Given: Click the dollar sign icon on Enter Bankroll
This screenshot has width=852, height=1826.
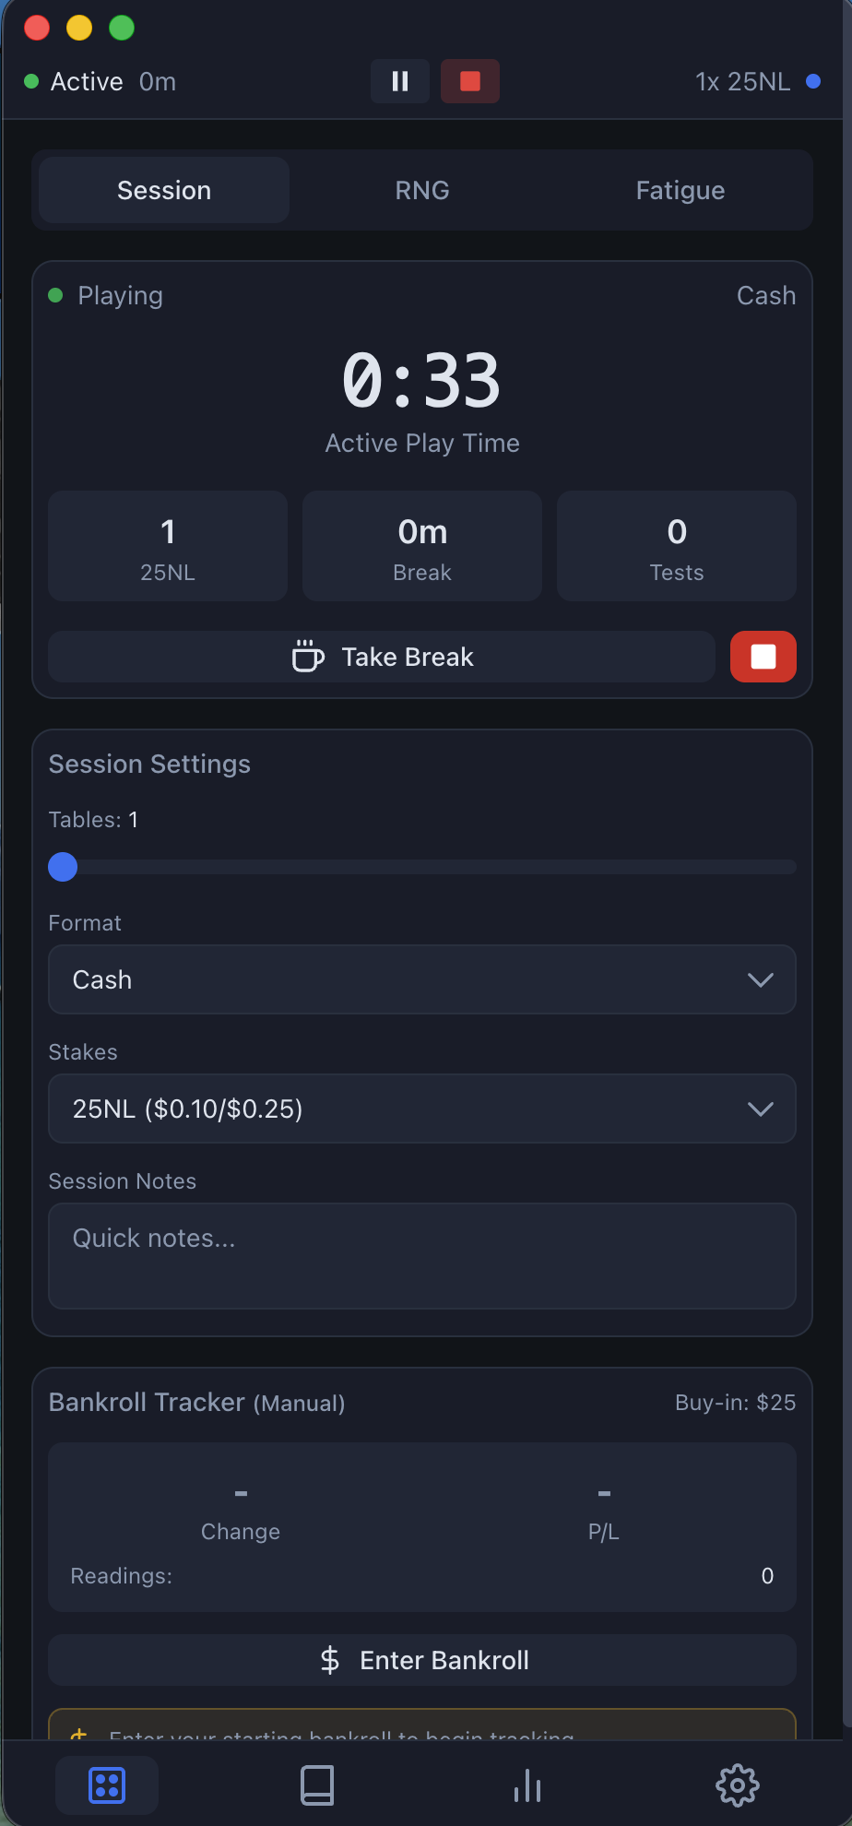Looking at the screenshot, I should coord(329,1659).
